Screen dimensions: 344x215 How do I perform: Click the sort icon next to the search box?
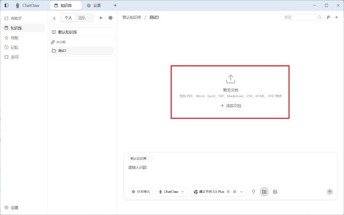point(329,17)
